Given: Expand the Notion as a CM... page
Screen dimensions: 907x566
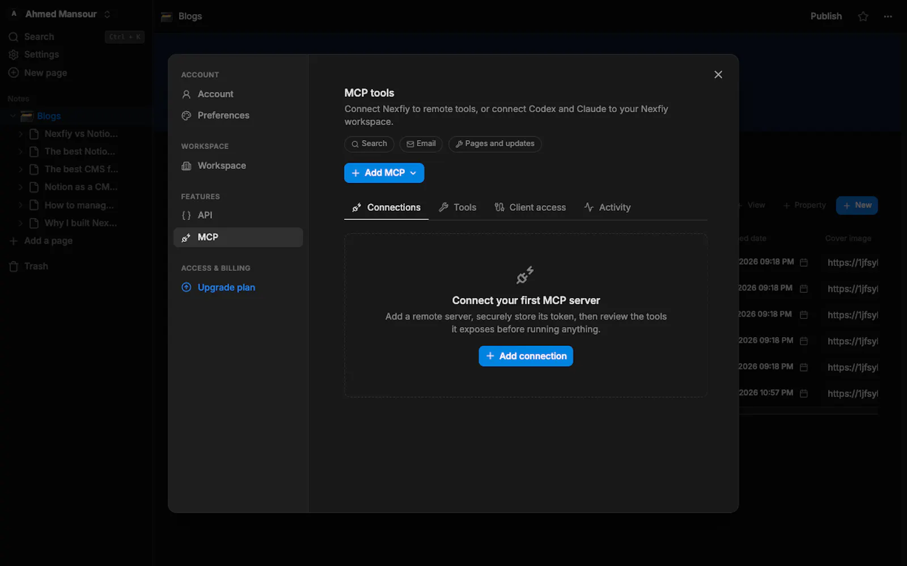Looking at the screenshot, I should pyautogui.click(x=20, y=187).
